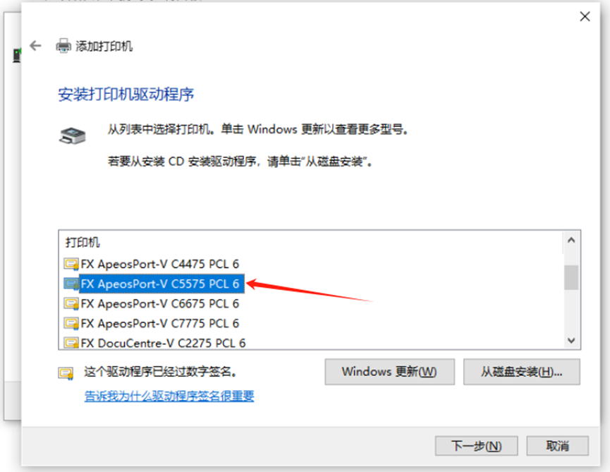Click the printer list scrollbar thumb
This screenshot has width=610, height=472.
click(571, 277)
